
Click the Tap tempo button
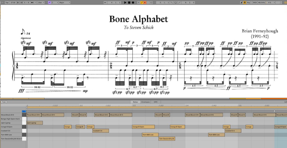coord(7,2)
